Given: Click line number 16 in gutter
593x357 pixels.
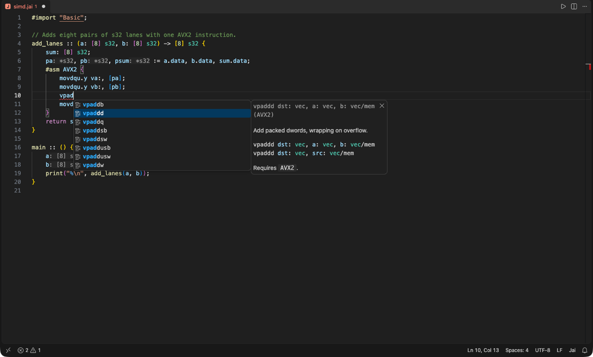Looking at the screenshot, I should tap(17, 147).
